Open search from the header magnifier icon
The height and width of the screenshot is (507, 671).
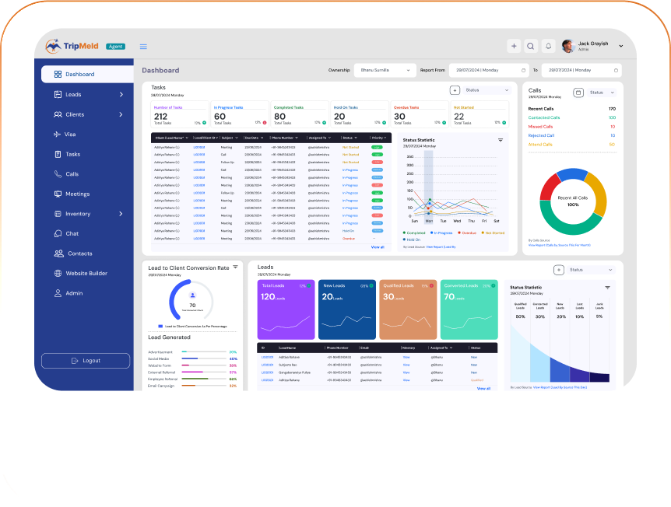click(531, 46)
